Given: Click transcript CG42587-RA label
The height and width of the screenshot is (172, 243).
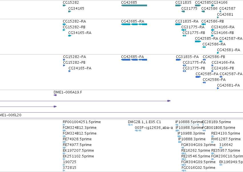Looking at the screenshot, I should (x=231, y=38).
